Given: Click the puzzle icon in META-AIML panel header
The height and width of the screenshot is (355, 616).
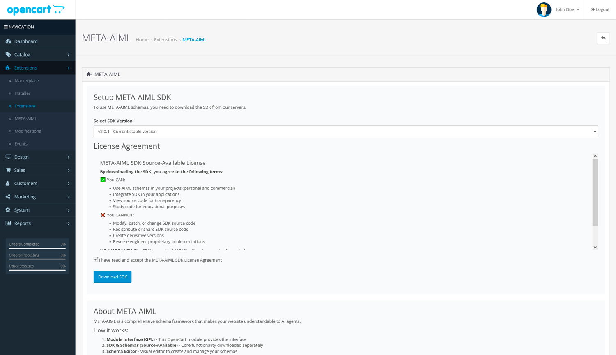Looking at the screenshot, I should click(89, 74).
